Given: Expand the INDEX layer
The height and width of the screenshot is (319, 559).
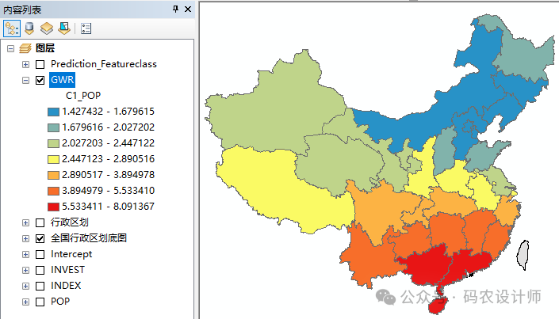Looking at the screenshot, I should pyautogui.click(x=25, y=286).
